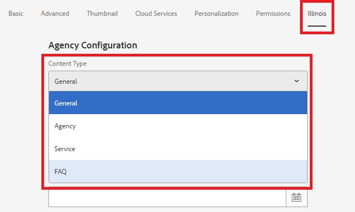Collapse the Content Type dropdown
Viewport: 355px width, 212px height.
tap(178, 81)
